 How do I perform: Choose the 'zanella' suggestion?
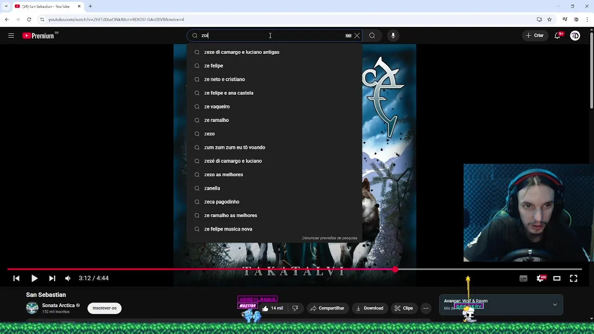pyautogui.click(x=274, y=188)
